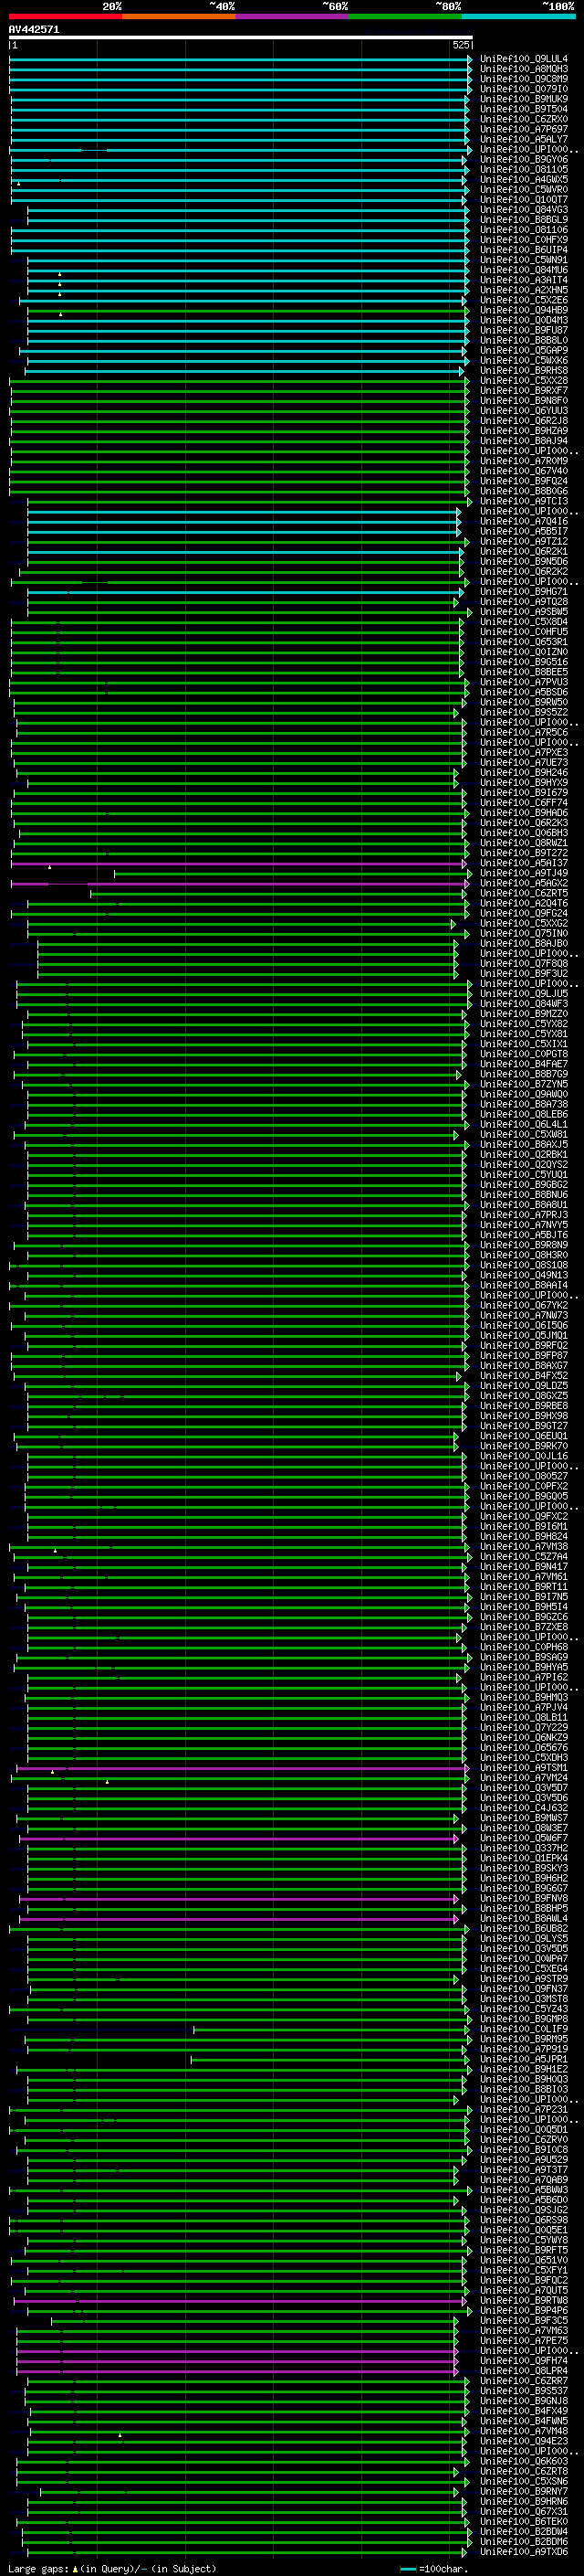The height and width of the screenshot is (2576, 584).
Task: Select hit UniRef100_A7PVU3
Action: tap(523, 683)
